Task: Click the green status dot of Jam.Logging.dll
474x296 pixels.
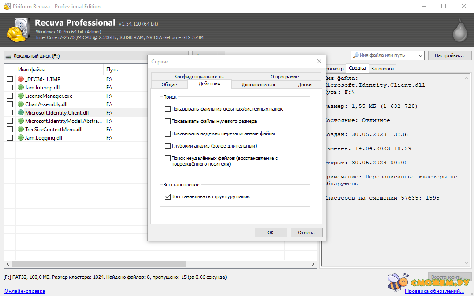Action: point(21,138)
